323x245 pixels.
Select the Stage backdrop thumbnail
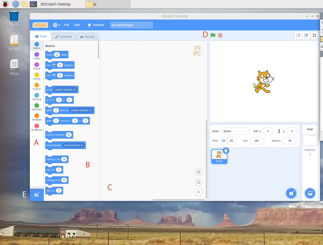(310, 140)
